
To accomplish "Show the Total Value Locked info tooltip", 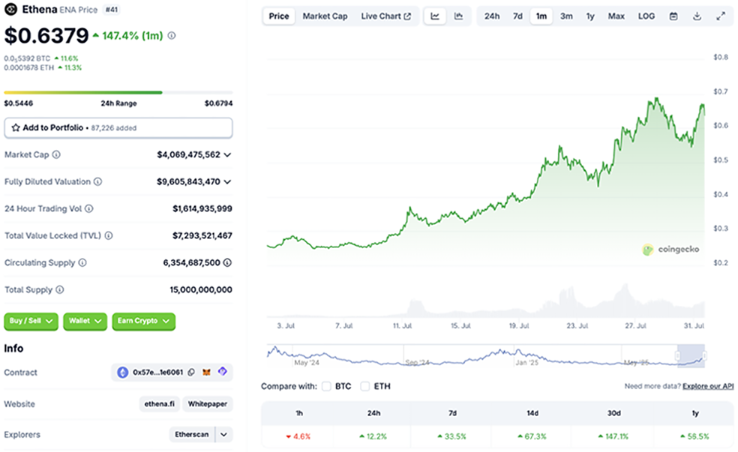I will [109, 235].
